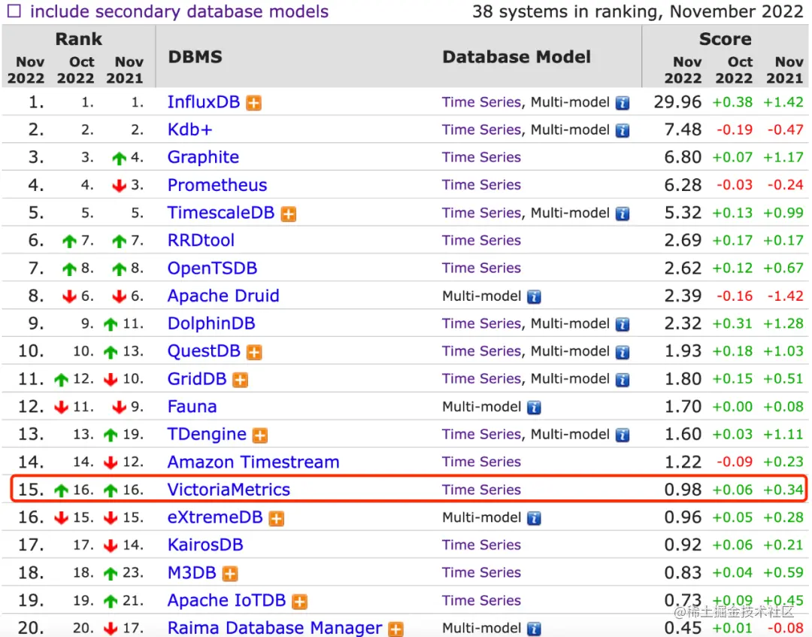Click plus icon beside Raima Database Manager
Screen dimensions: 812x637
[395, 629]
